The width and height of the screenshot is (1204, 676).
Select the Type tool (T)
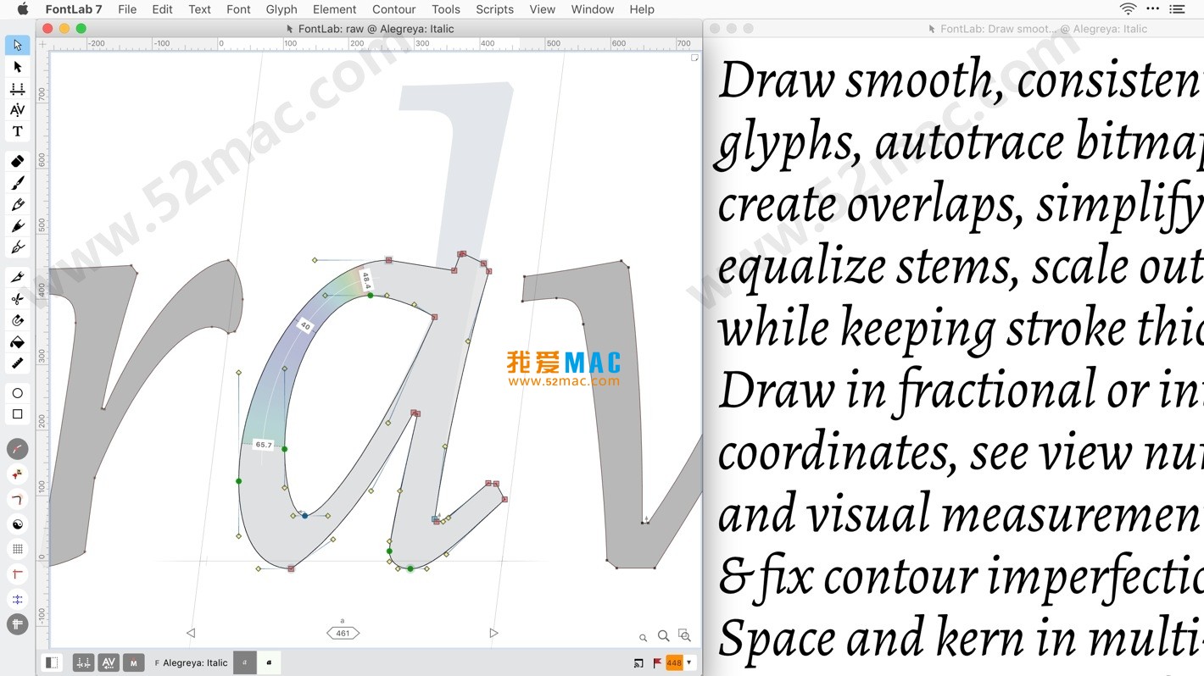[x=17, y=130]
